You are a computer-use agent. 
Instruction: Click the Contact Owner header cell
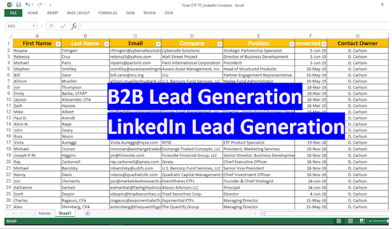click(x=357, y=43)
